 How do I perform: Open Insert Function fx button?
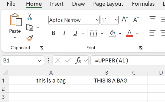78,60
